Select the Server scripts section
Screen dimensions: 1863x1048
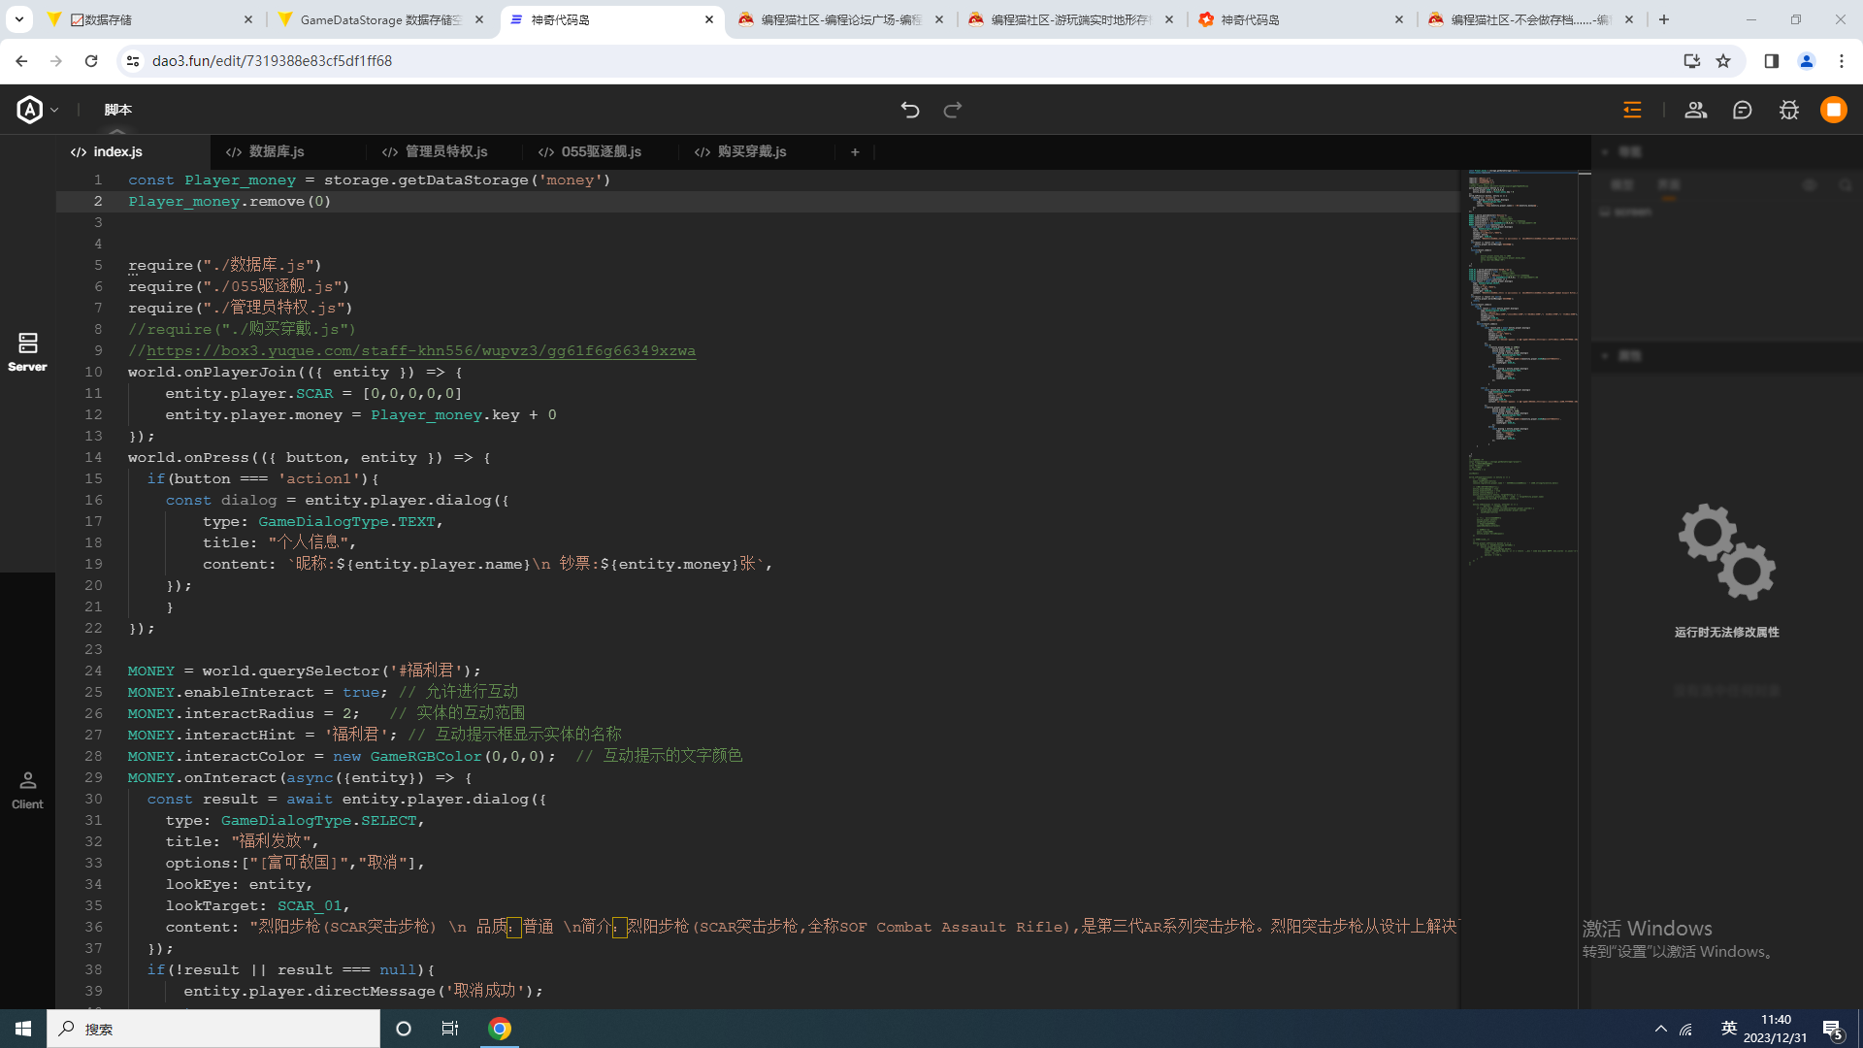(27, 352)
